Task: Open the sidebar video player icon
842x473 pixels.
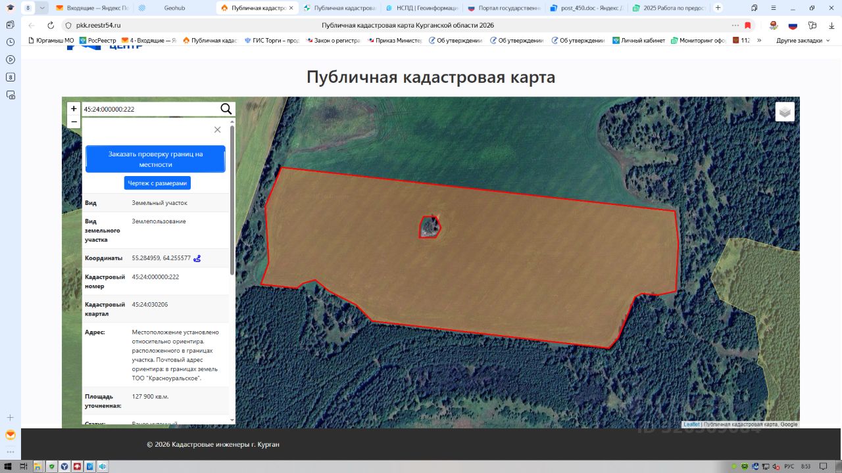Action: coord(11,59)
